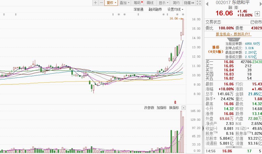Screen dimensions: 262x154
Task: Open the 抓住机会，即刻开户！ link
Action: pos(233,34)
